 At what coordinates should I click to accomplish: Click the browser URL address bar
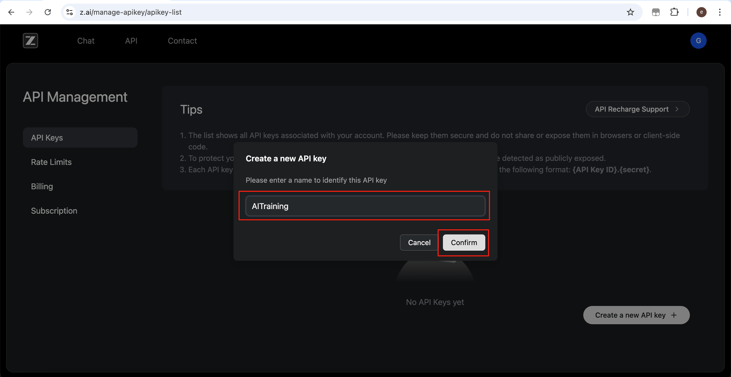[341, 12]
